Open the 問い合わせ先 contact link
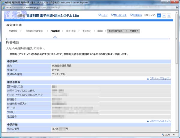The image size is (180, 138). click(119, 15)
